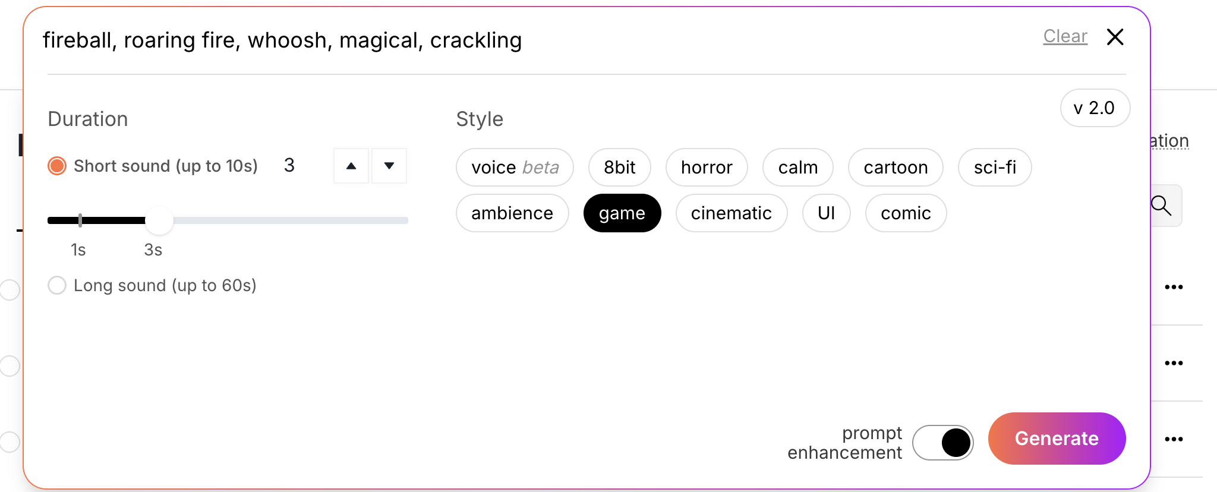Select the voice beta style tag
This screenshot has height=492, width=1217.
[x=515, y=168]
